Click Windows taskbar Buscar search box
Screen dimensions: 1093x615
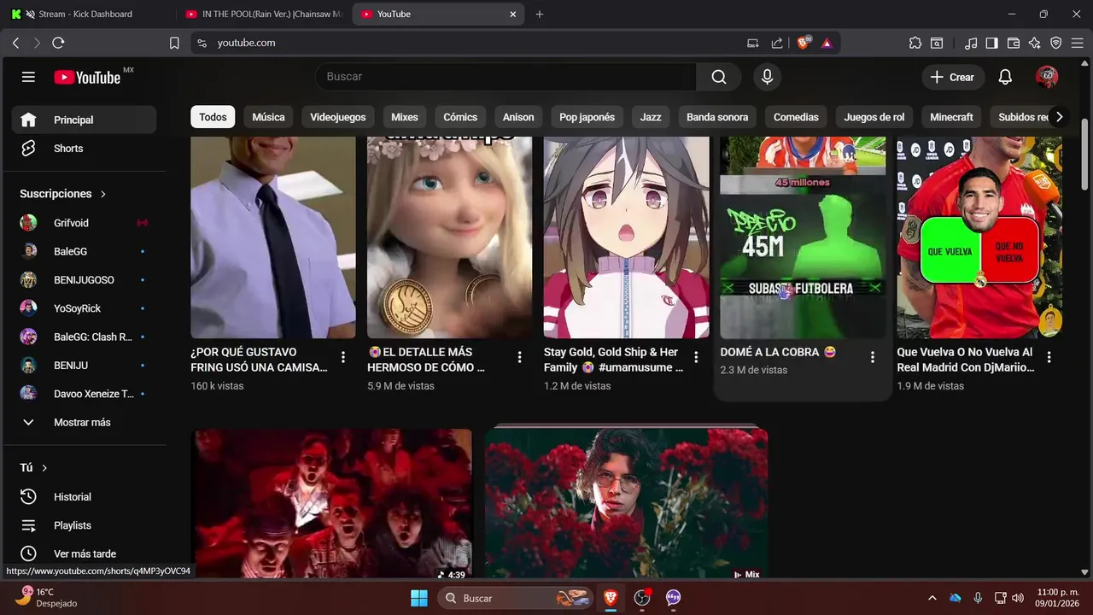[516, 598]
